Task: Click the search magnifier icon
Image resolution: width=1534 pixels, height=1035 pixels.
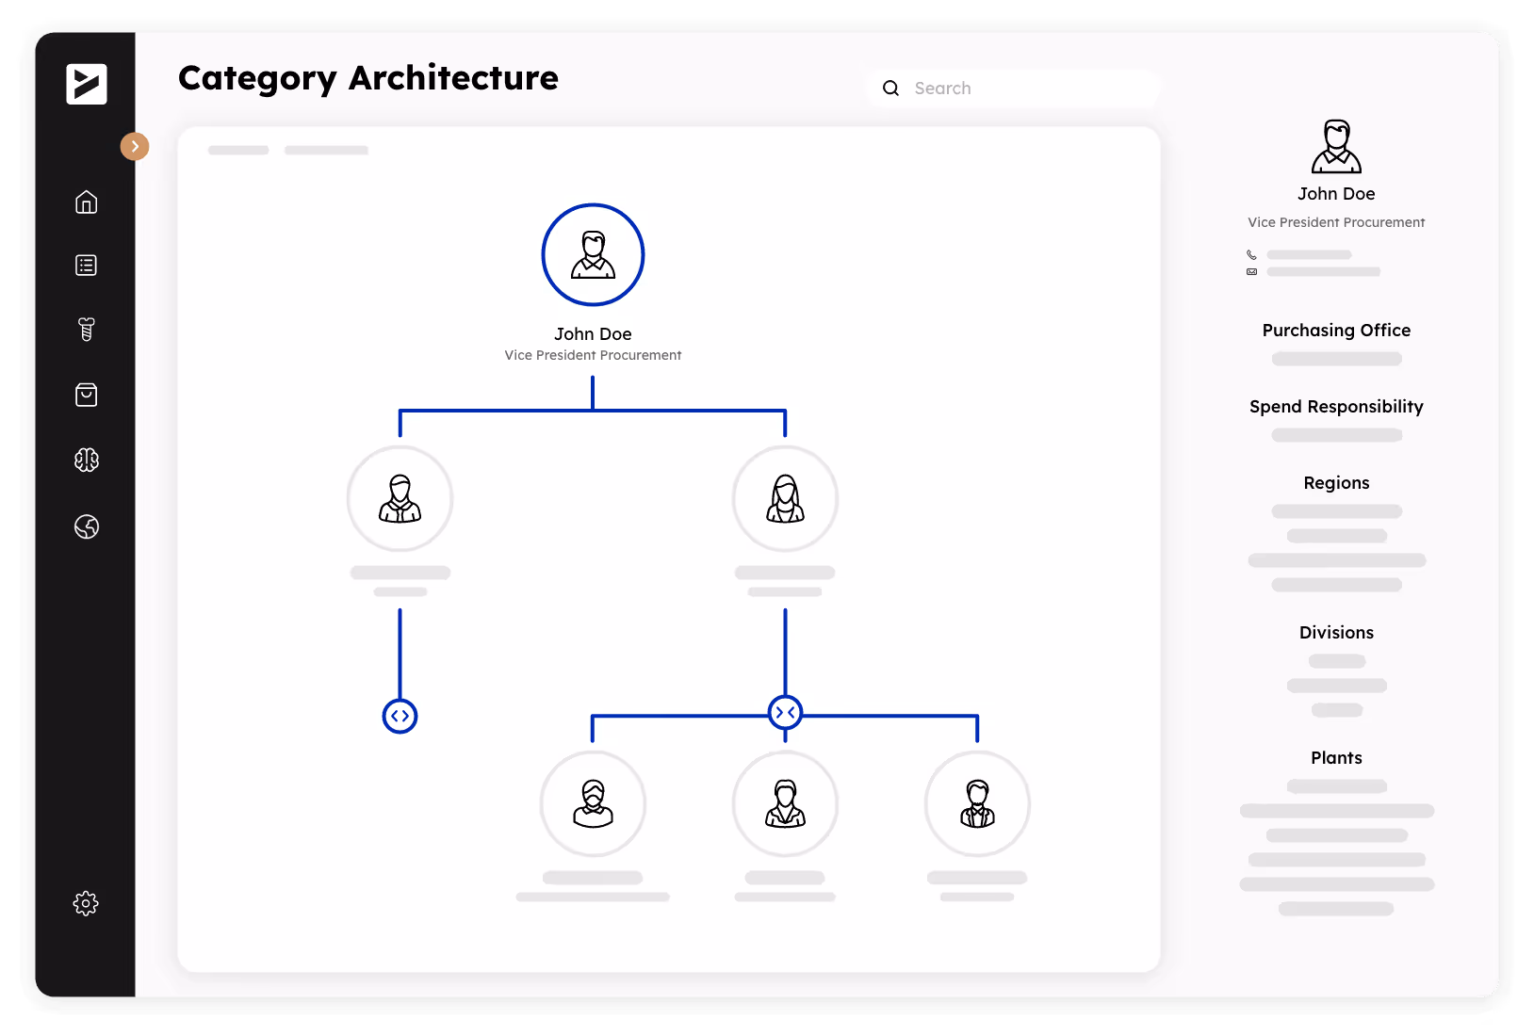Action: click(890, 88)
